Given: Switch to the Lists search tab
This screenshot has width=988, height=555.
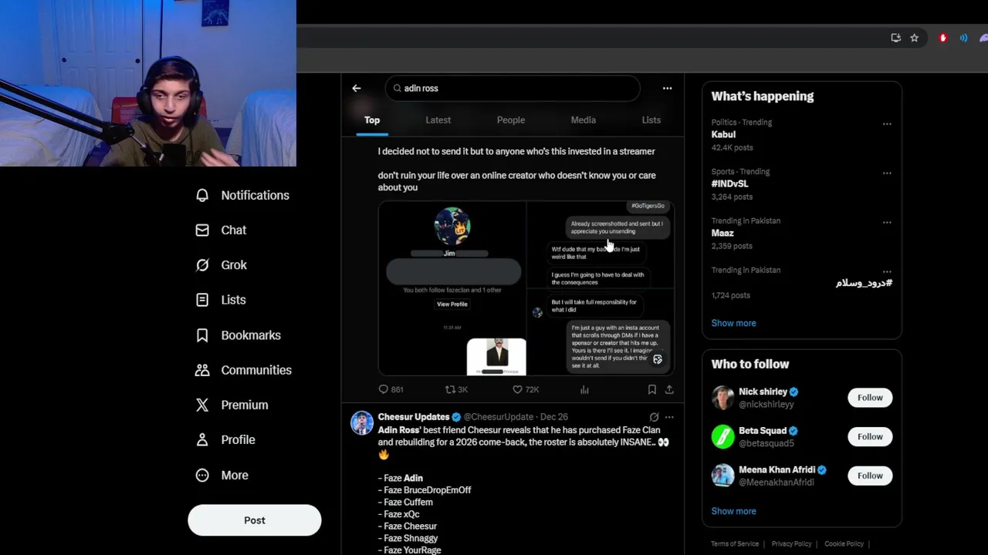Looking at the screenshot, I should pos(651,120).
